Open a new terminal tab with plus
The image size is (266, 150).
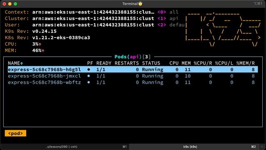[x=262, y=147]
